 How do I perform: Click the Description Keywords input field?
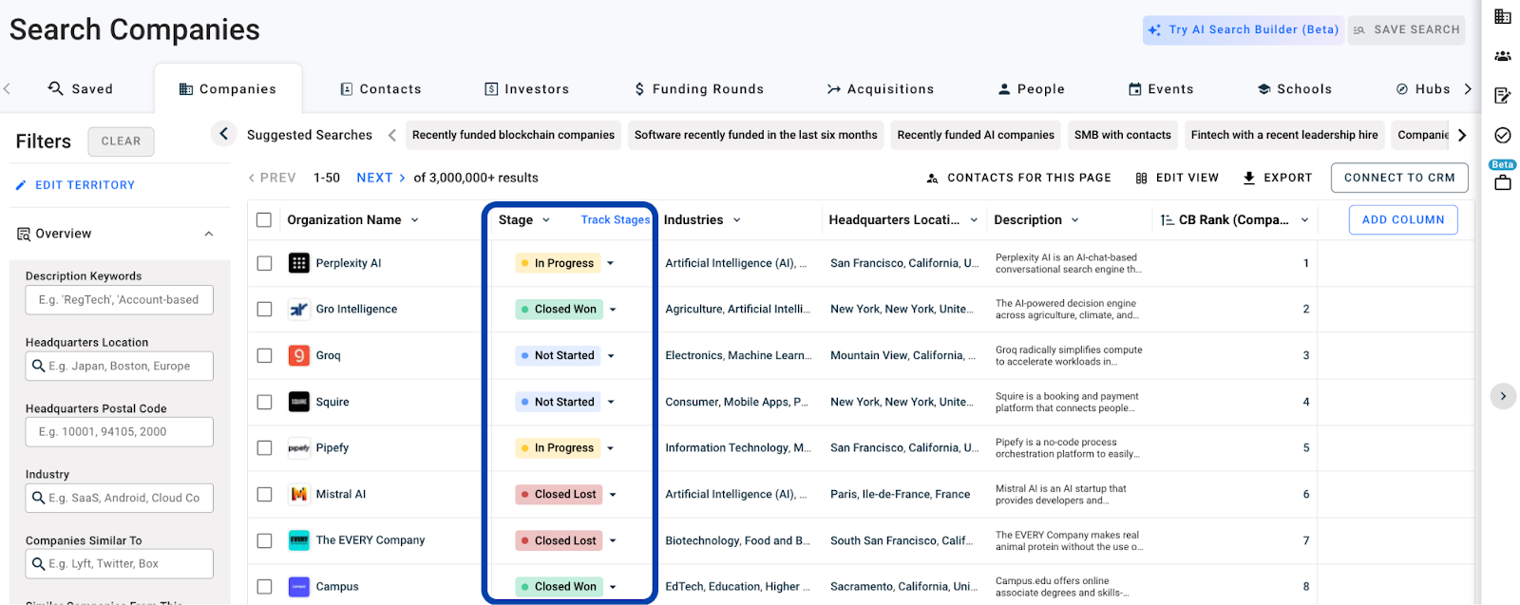(x=120, y=300)
